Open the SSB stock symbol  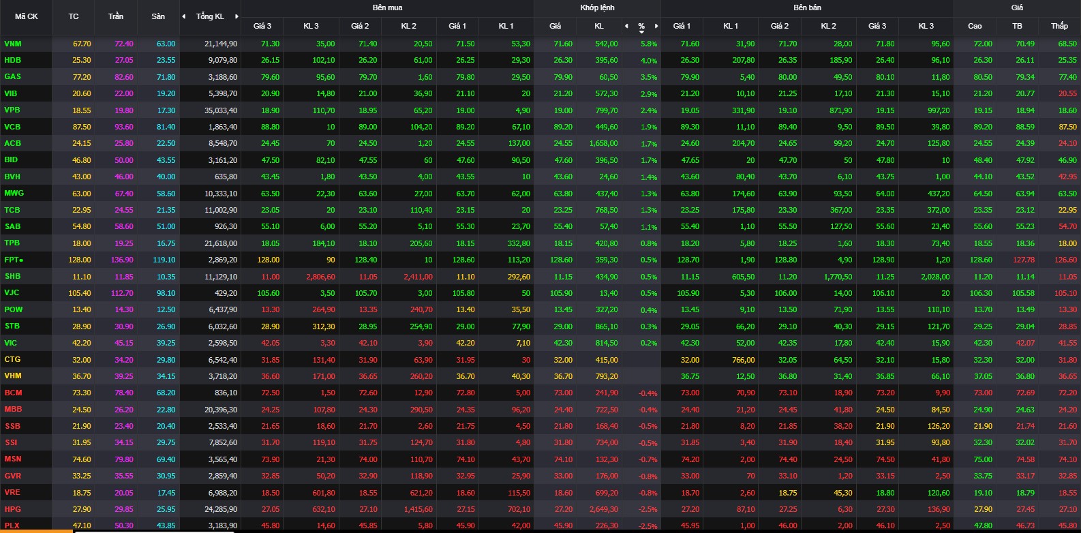click(x=12, y=426)
